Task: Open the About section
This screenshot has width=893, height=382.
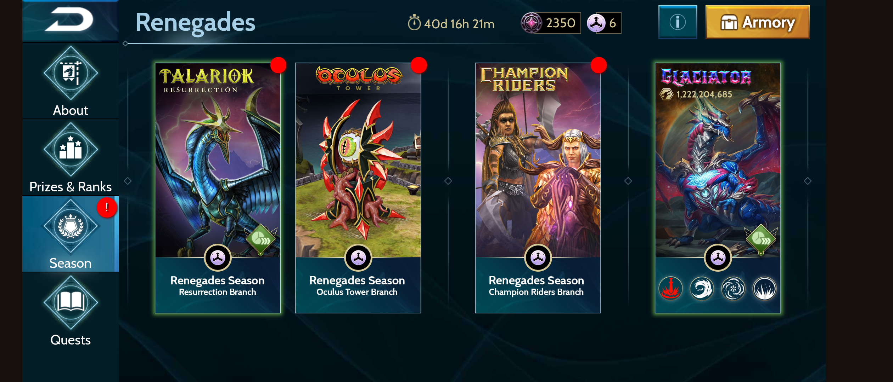Action: pos(70,81)
